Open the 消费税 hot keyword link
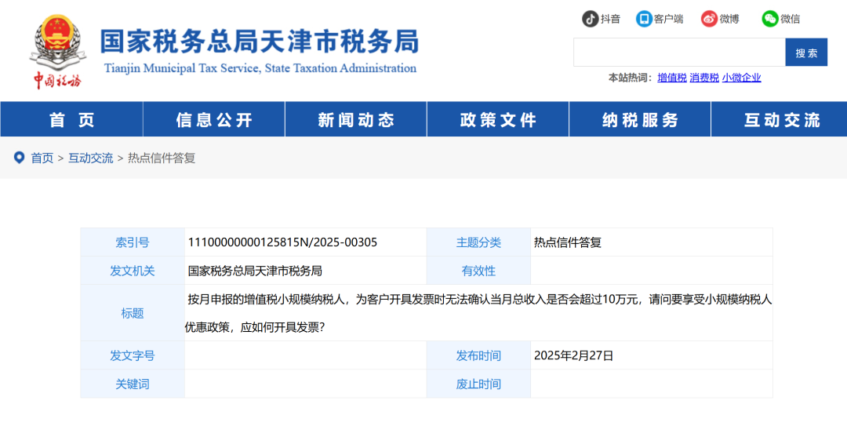Viewport: 847px width, 426px height. pyautogui.click(x=704, y=78)
